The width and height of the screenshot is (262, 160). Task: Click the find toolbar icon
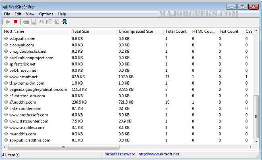pyautogui.click(x=57, y=22)
